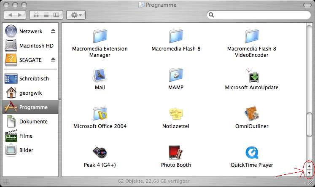Select the Microsoft AutoUpdate icon

pyautogui.click(x=252, y=75)
